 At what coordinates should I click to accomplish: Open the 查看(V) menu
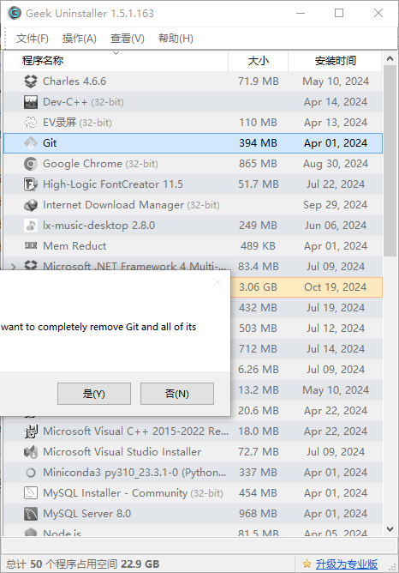[x=128, y=39]
